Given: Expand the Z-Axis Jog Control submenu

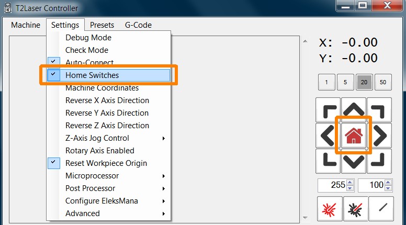Looking at the screenshot, I should (108, 138).
